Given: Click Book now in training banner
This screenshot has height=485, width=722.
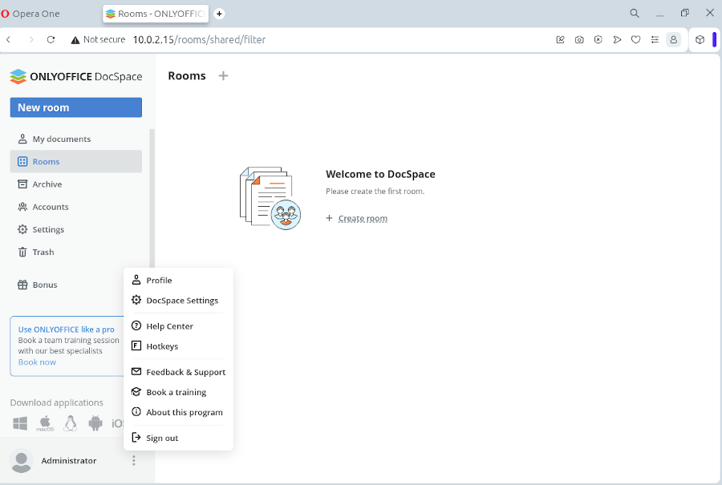Looking at the screenshot, I should click(x=37, y=362).
